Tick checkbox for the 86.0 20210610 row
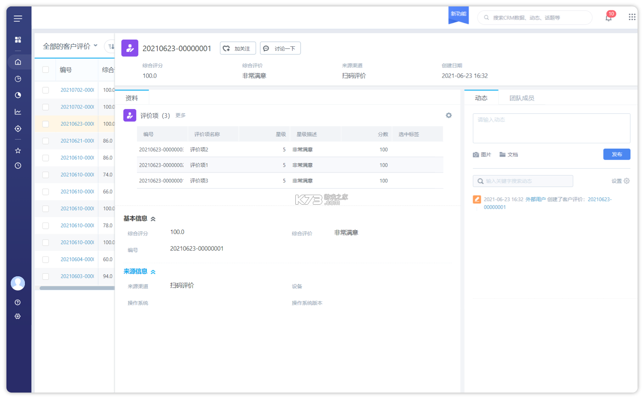The width and height of the screenshot is (644, 399). [46, 158]
